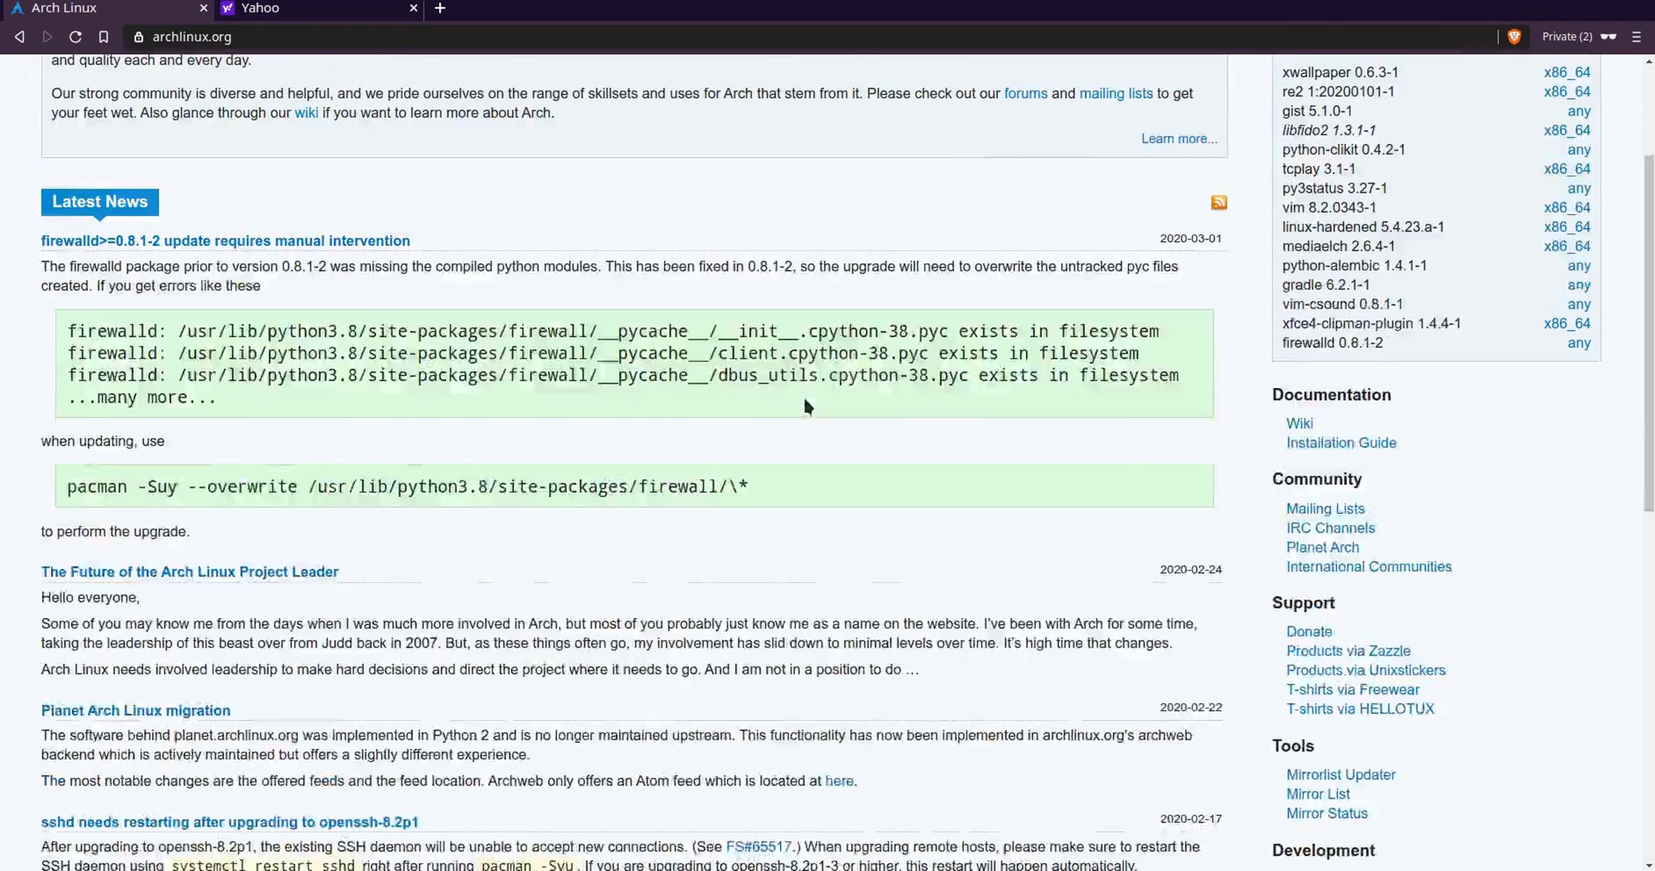The width and height of the screenshot is (1655, 871).
Task: Open the py3status 3.27-1 package
Action: click(x=1334, y=188)
